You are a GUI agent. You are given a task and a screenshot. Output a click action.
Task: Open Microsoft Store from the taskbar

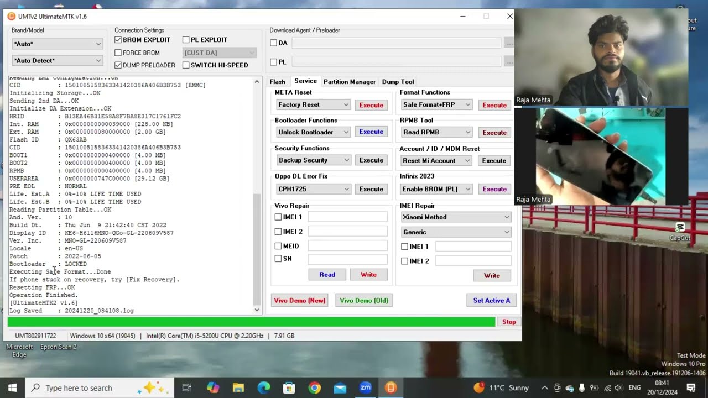[289, 387]
